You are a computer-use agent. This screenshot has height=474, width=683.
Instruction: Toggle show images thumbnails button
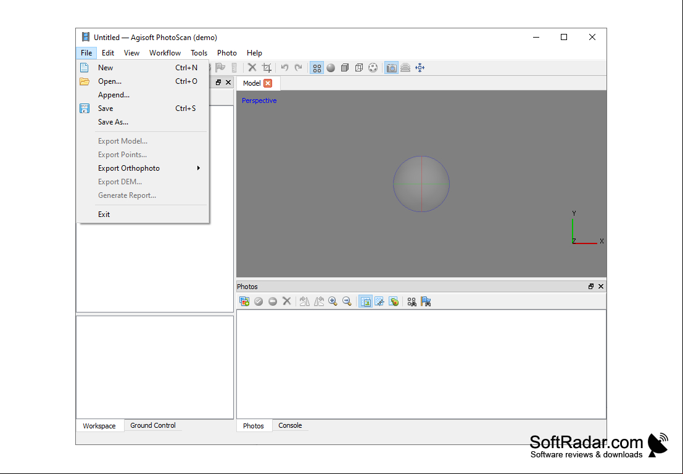365,301
